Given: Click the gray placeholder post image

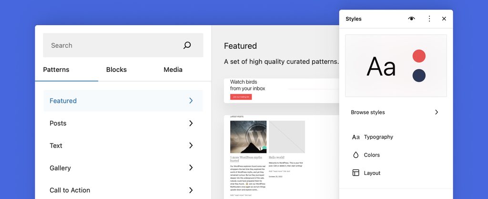Looking at the screenshot, I should tap(287, 137).
